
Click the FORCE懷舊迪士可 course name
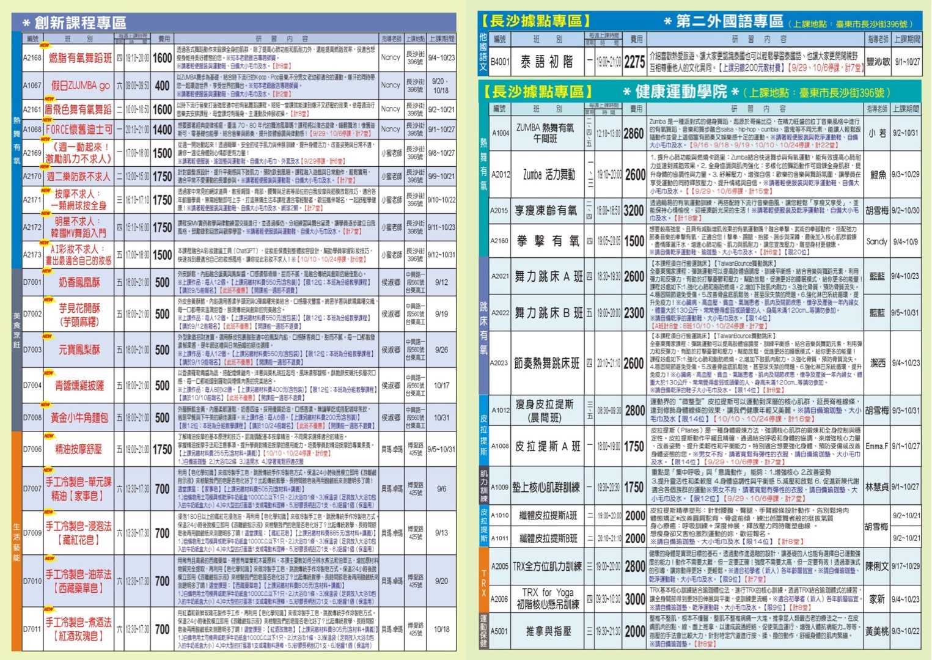point(79,129)
